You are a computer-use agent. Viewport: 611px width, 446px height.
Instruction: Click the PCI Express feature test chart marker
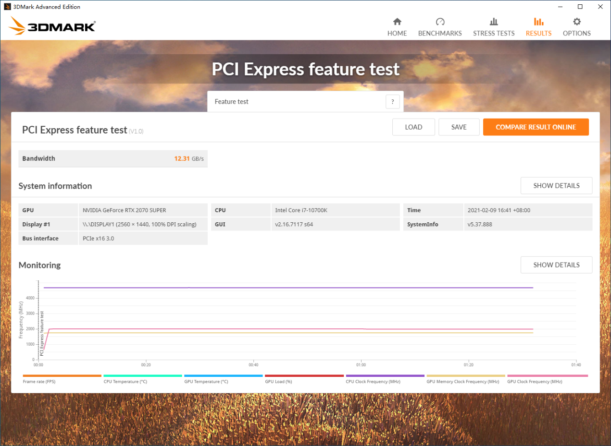tap(42, 333)
